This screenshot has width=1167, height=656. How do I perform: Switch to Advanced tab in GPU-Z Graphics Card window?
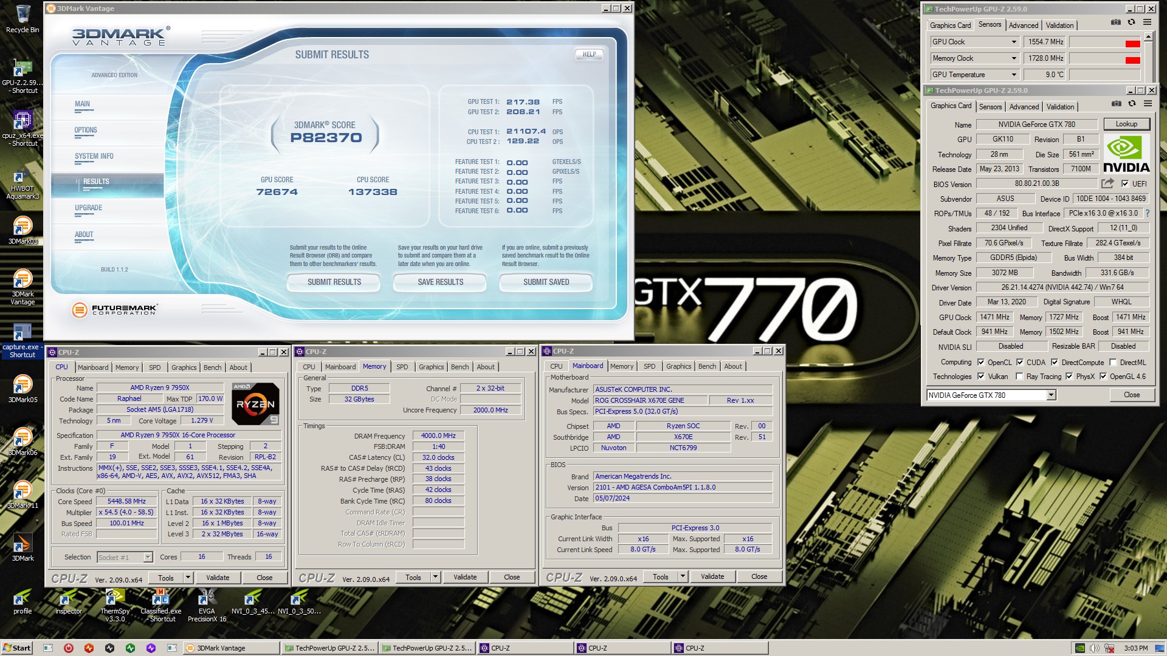[1024, 107]
